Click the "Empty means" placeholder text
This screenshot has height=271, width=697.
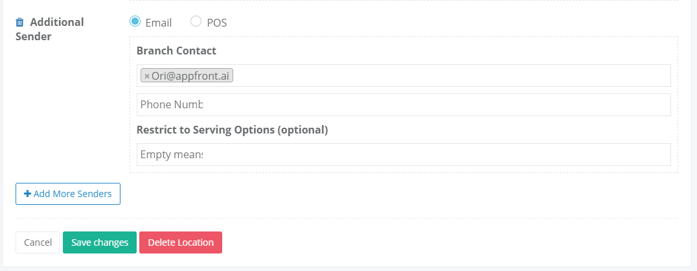pos(172,154)
